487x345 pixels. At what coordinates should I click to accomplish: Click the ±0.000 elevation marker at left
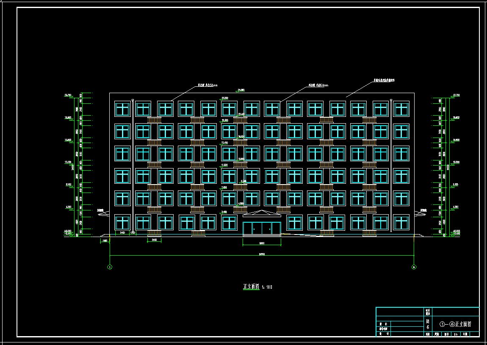[68, 231]
